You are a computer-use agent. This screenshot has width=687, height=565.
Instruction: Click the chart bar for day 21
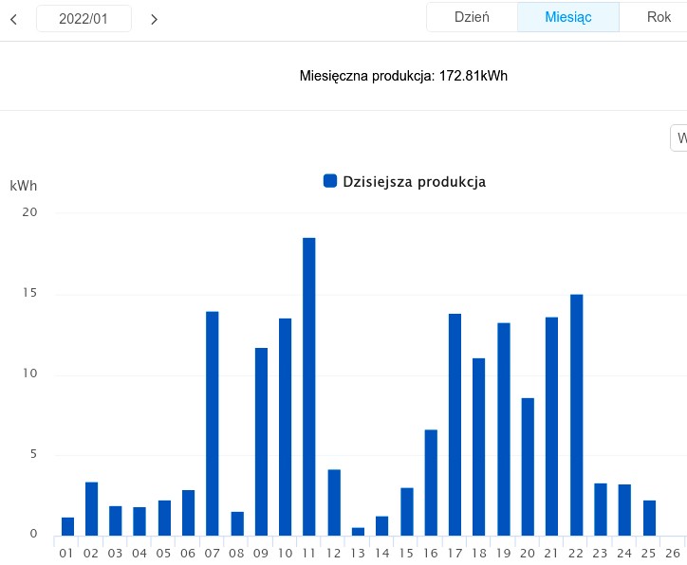(x=551, y=427)
